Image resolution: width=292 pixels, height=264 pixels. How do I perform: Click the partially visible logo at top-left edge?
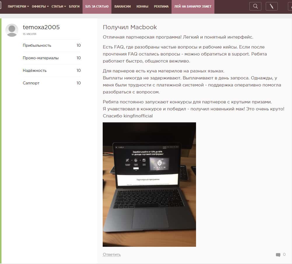[x=1, y=6]
